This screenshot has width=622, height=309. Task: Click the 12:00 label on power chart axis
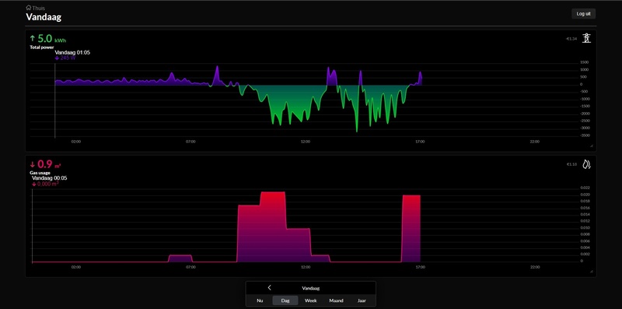(x=306, y=142)
